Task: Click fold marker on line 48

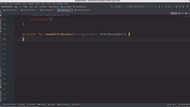Action: tap(14, 24)
